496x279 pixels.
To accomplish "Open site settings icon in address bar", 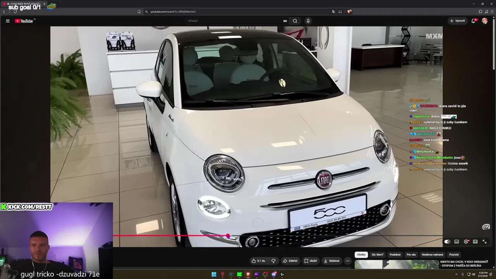I will pyautogui.click(x=146, y=12).
